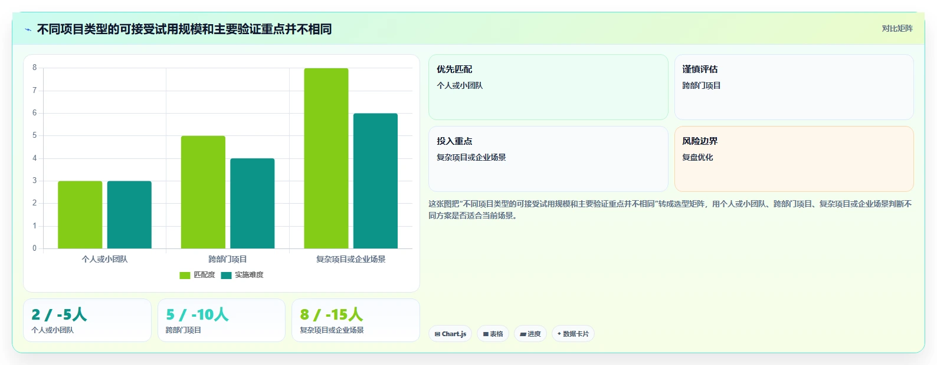
Task: Click the 实施难度 bar for 跨部门项目
Action: click(253, 203)
